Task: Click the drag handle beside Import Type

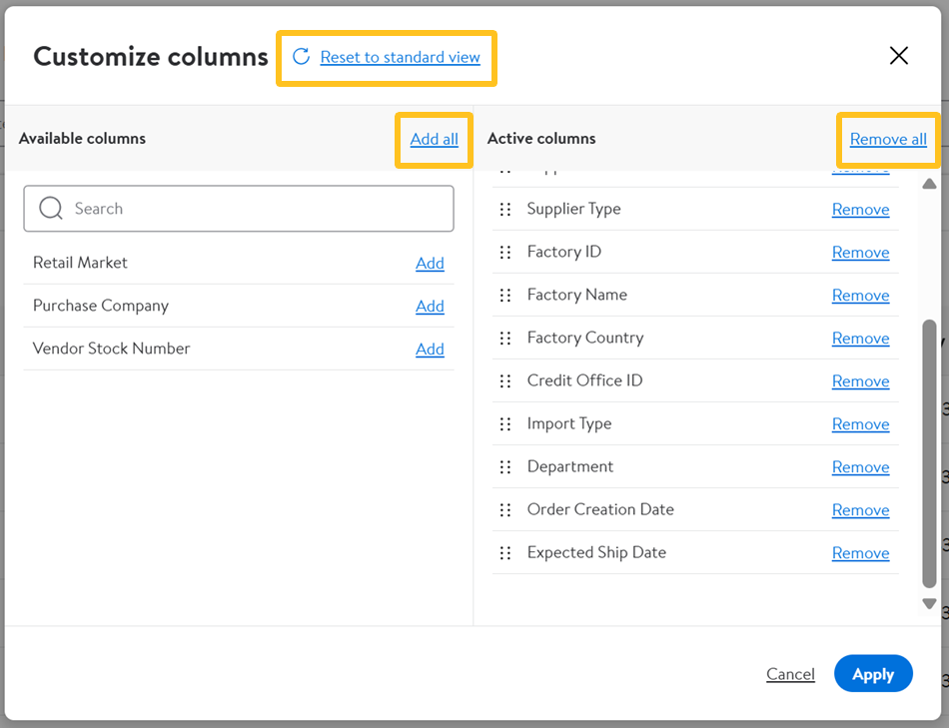Action: click(505, 424)
